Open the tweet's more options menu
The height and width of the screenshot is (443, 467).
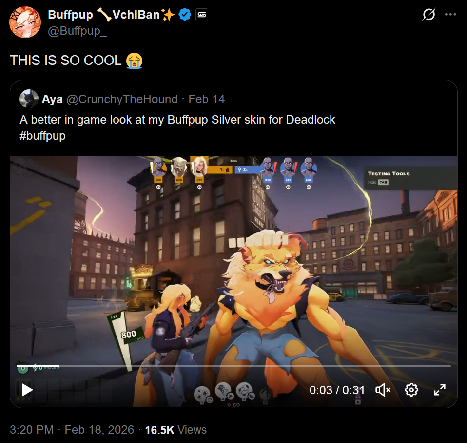450,14
